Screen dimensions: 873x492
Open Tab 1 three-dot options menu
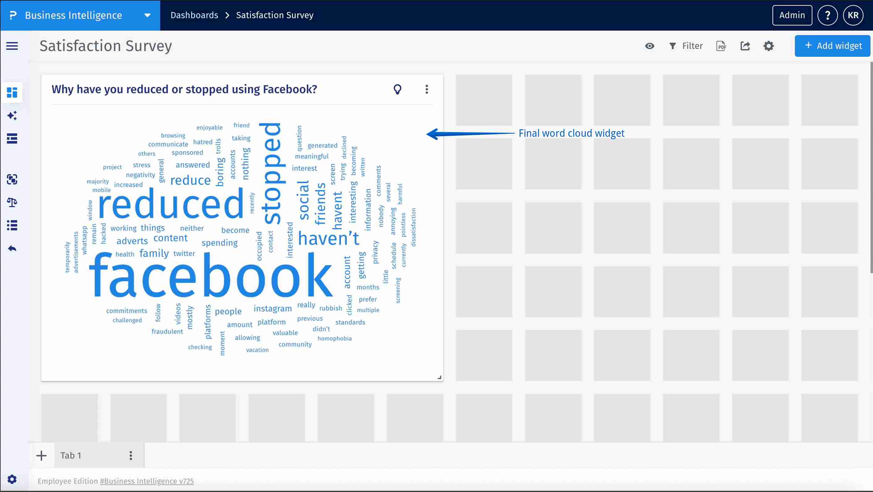(x=131, y=456)
